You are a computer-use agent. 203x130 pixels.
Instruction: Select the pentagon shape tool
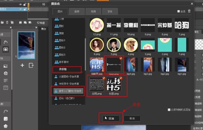point(6,126)
